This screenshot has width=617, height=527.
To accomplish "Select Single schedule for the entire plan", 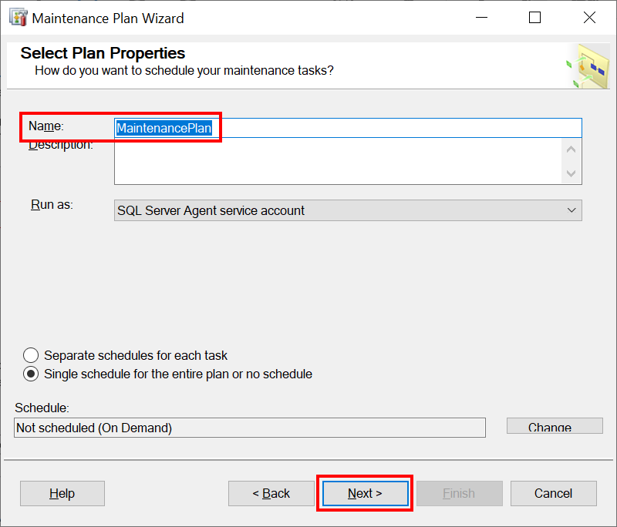I will tap(31, 374).
